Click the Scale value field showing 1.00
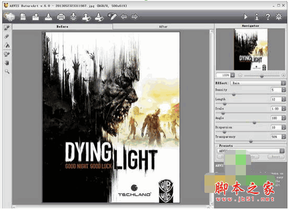The height and width of the screenshot is (210, 289). (276, 109)
